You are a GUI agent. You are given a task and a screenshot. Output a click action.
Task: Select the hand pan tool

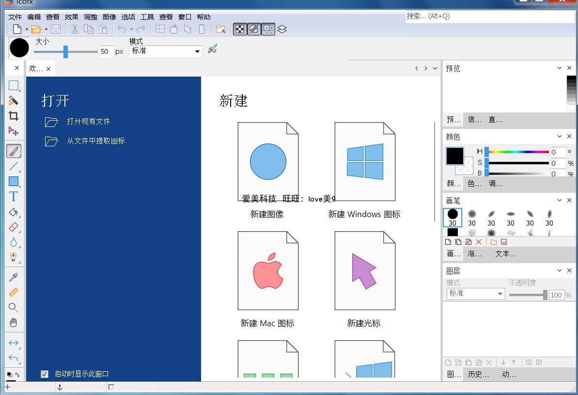click(14, 323)
